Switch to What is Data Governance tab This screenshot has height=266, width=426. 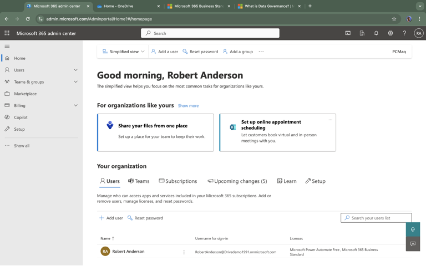[269, 6]
